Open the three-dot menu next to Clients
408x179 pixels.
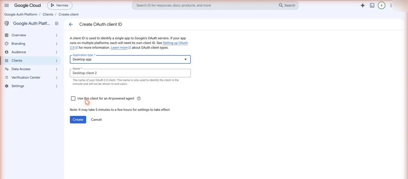click(57, 61)
